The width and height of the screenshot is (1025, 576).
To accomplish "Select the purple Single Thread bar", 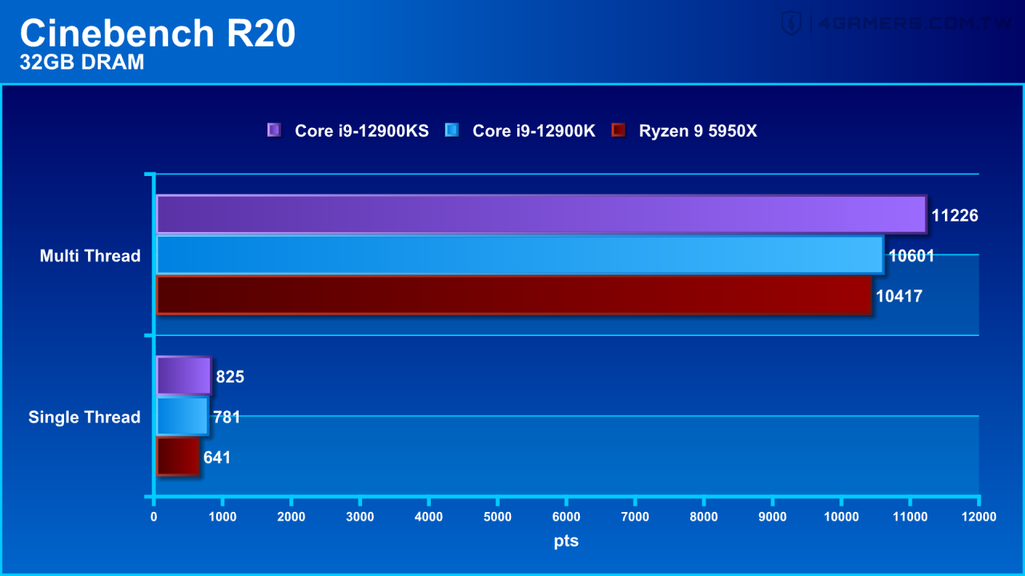I will [x=183, y=376].
